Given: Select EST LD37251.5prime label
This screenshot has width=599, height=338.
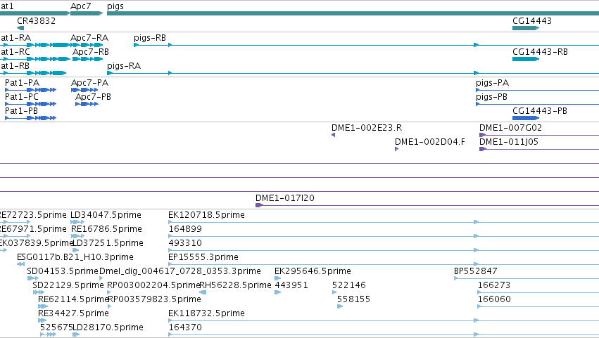Looking at the screenshot, I should [x=108, y=243].
